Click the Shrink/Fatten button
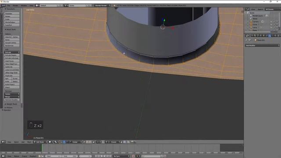The width and height of the screenshot is (281, 158). 12,22
